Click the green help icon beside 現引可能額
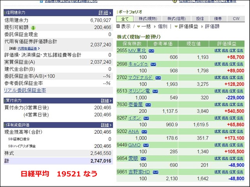This screenshot has height=187, width=250. [33, 28]
